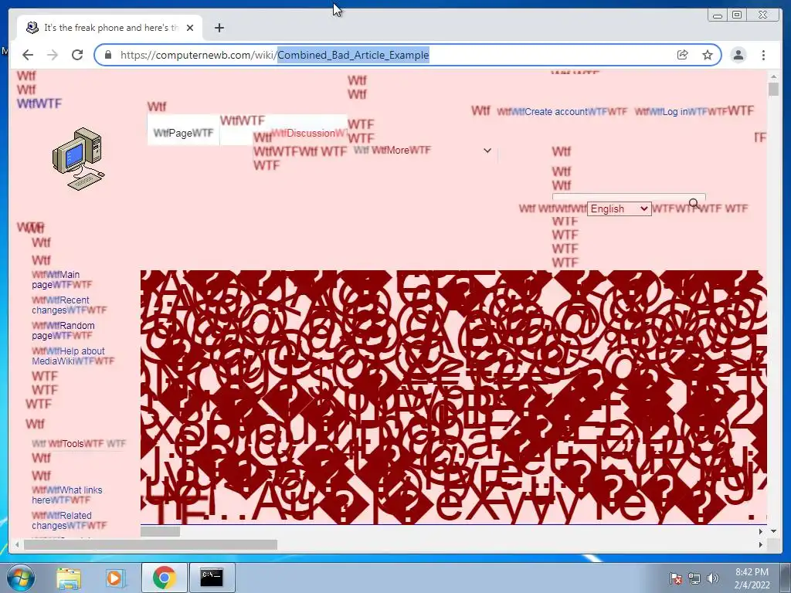Click the bottom scrollbar right arrow
791x593 pixels.
[761, 544]
